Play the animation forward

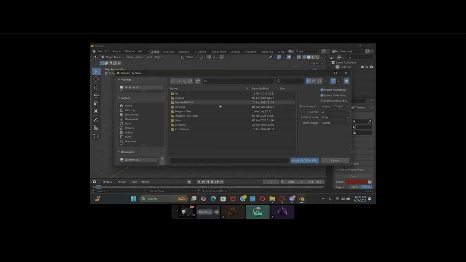coord(212,182)
